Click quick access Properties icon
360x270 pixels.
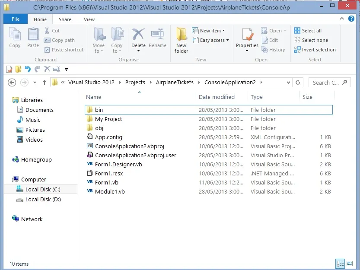point(9,69)
